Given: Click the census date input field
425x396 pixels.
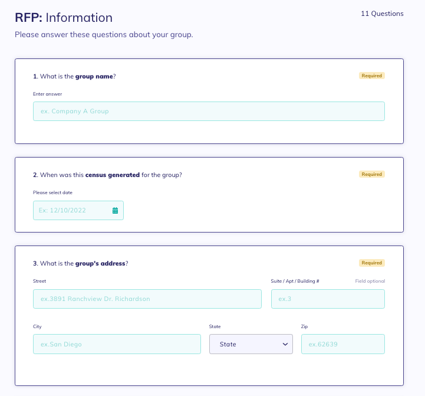Looking at the screenshot, I should 78,210.
